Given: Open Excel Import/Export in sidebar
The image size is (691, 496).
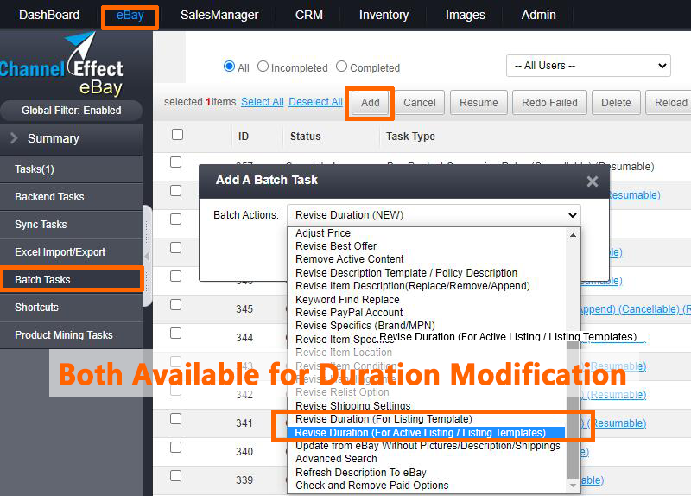Looking at the screenshot, I should [72, 252].
